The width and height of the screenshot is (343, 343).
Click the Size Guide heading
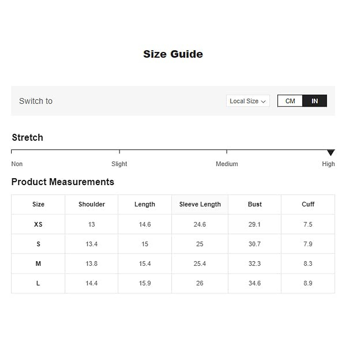pyautogui.click(x=173, y=54)
